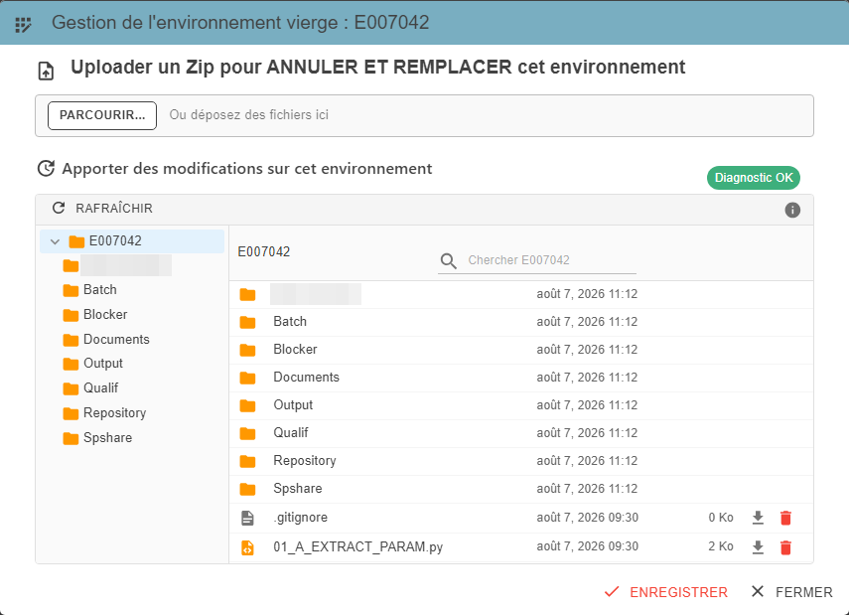Viewport: 849px width, 615px height.
Task: Select Documents folder in the tree
Action: coord(116,339)
